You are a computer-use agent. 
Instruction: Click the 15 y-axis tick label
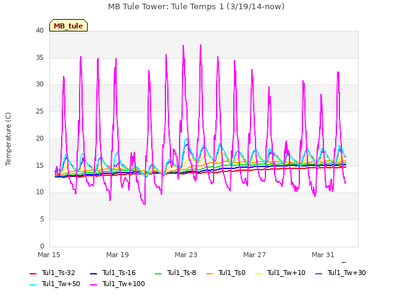pos(39,166)
